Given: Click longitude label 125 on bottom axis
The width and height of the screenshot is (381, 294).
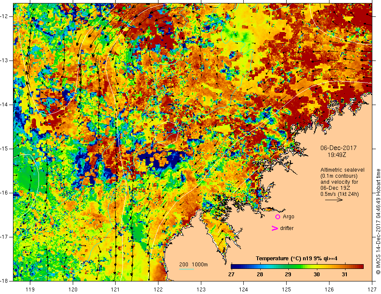Looking at the screenshot, I should pos(287,289).
